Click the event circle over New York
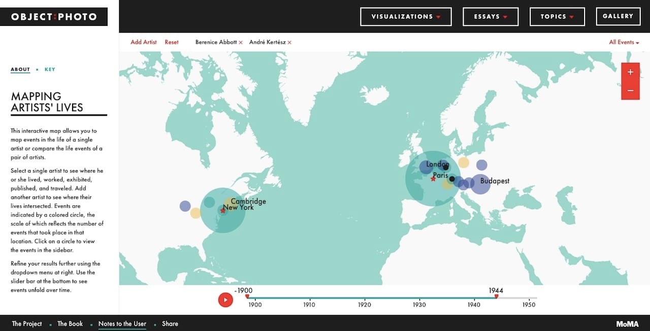650x331 pixels. [x=222, y=210]
